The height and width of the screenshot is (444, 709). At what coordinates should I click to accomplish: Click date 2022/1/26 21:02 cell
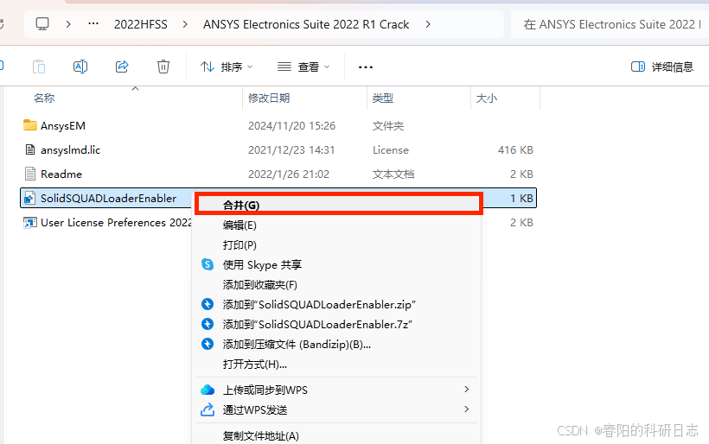(x=289, y=174)
